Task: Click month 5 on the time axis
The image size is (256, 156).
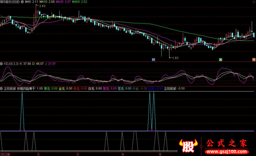Action: tap(160, 154)
